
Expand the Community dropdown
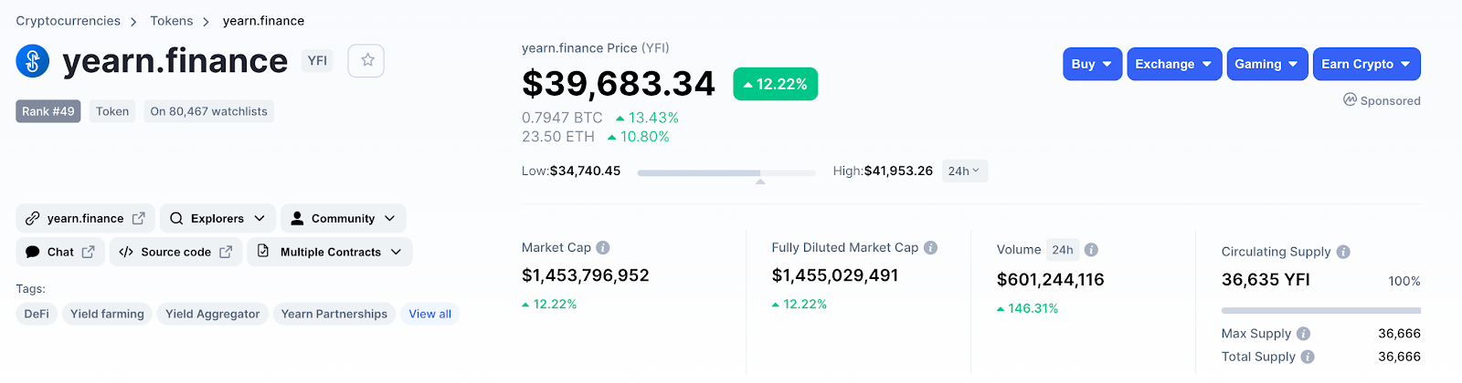click(343, 219)
